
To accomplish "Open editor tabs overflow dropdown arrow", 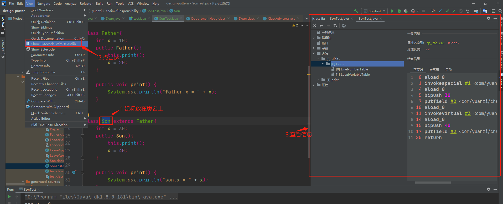I will point(307,18).
